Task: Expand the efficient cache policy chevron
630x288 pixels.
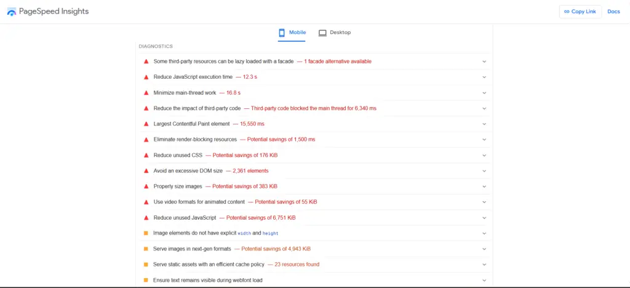Action: click(484, 264)
